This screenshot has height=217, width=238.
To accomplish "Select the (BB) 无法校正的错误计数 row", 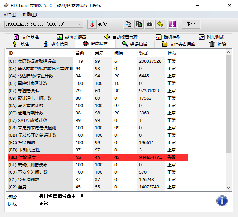I will (x=98, y=135).
